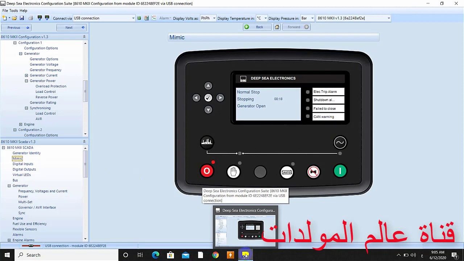
Task: Select Reverse Power in configuration tree
Action: (46, 97)
